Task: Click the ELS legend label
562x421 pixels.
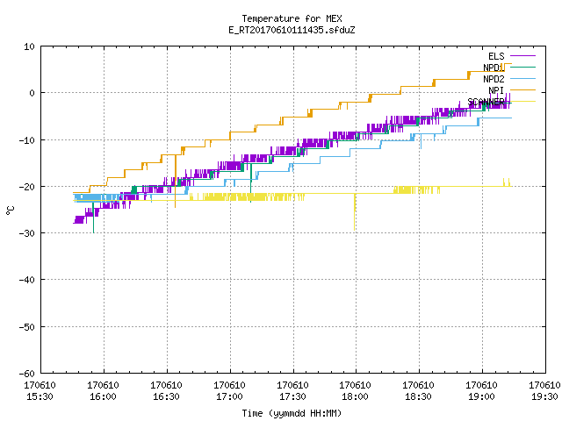Action: (496, 56)
